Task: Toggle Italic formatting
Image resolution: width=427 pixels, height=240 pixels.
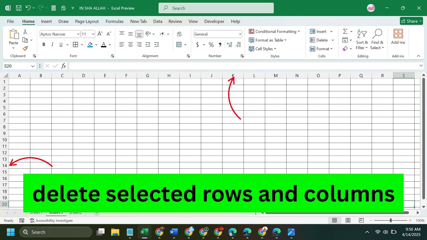Action: tap(52, 44)
